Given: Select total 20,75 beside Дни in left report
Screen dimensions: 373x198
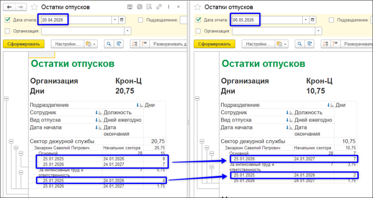Looking at the screenshot, I should point(125,91).
